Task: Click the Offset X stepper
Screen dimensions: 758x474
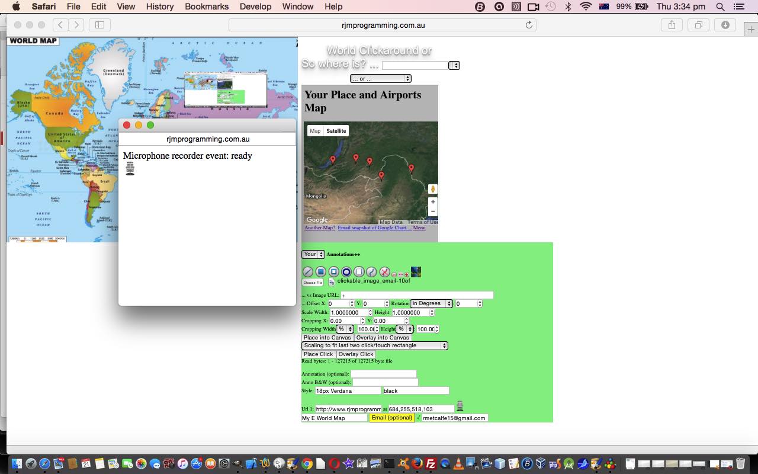Action: [352, 303]
